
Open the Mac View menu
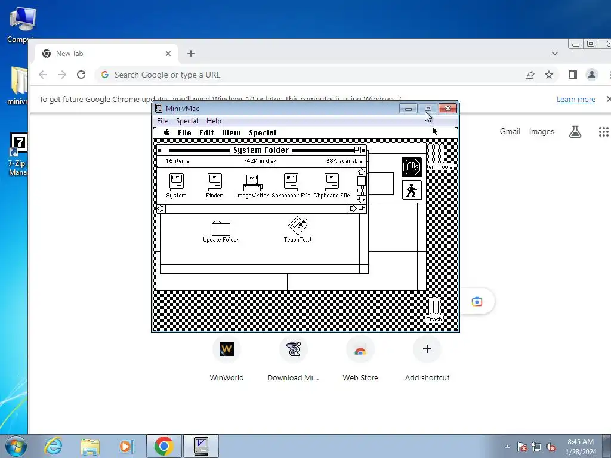(x=231, y=133)
